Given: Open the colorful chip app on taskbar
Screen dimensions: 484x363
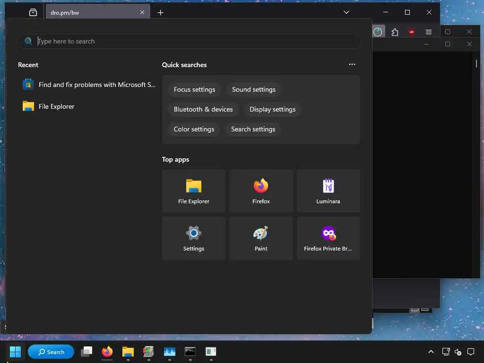Looking at the screenshot, I should point(148,352).
